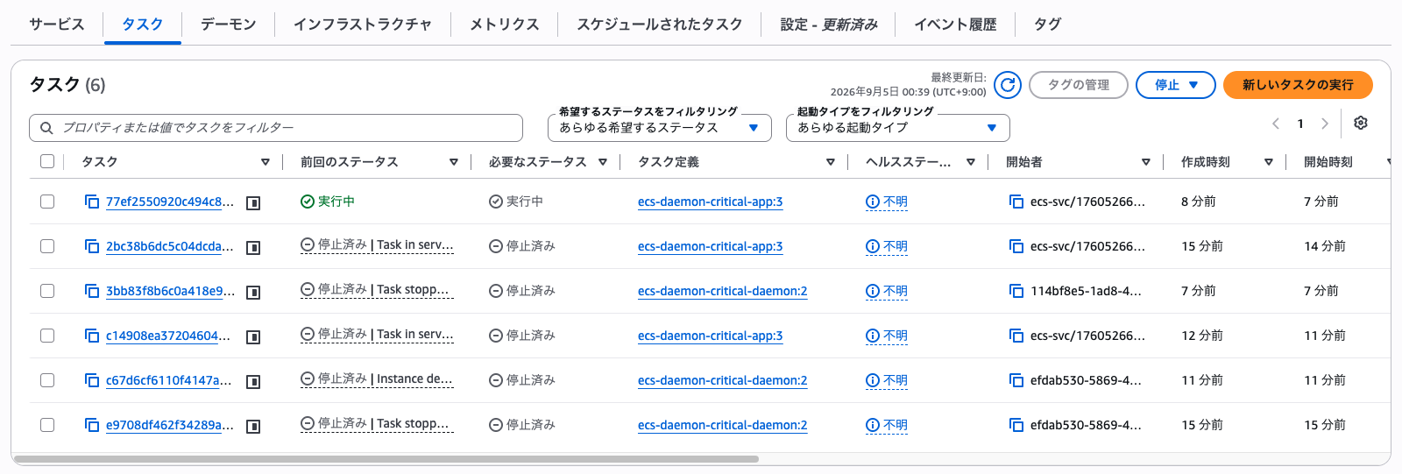Image resolution: width=1402 pixels, height=474 pixels.
Task: Select checkbox for task e9708df462f34289a
Action: (x=47, y=425)
